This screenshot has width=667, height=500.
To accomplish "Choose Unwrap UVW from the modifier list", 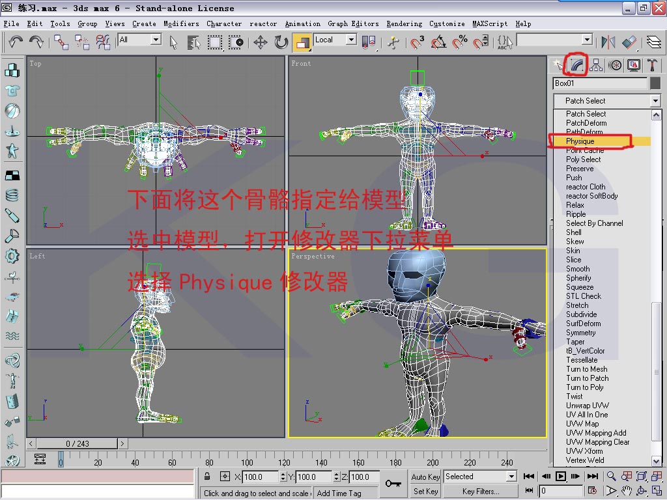I will [587, 405].
